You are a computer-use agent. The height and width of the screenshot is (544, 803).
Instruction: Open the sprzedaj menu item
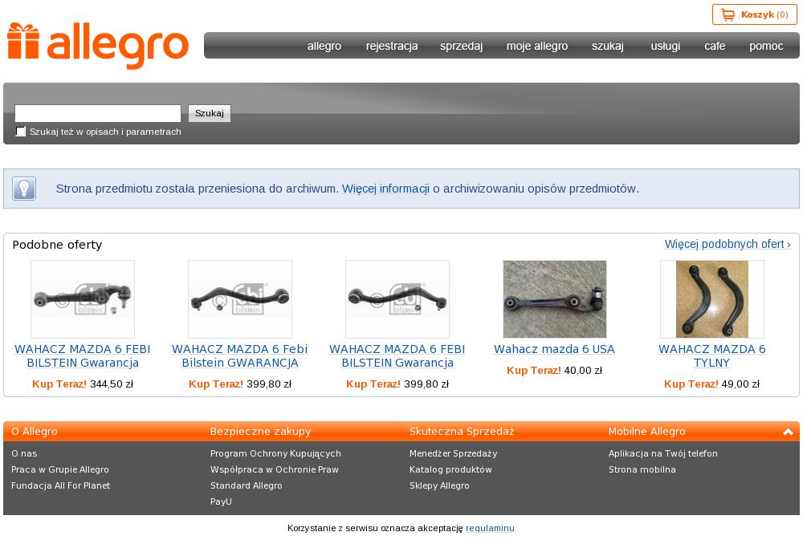pyautogui.click(x=462, y=46)
